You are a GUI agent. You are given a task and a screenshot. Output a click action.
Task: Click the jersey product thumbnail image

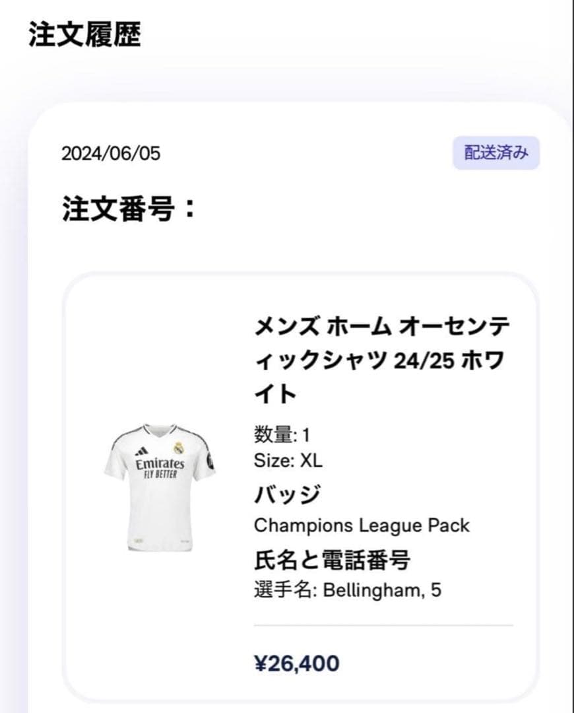160,487
